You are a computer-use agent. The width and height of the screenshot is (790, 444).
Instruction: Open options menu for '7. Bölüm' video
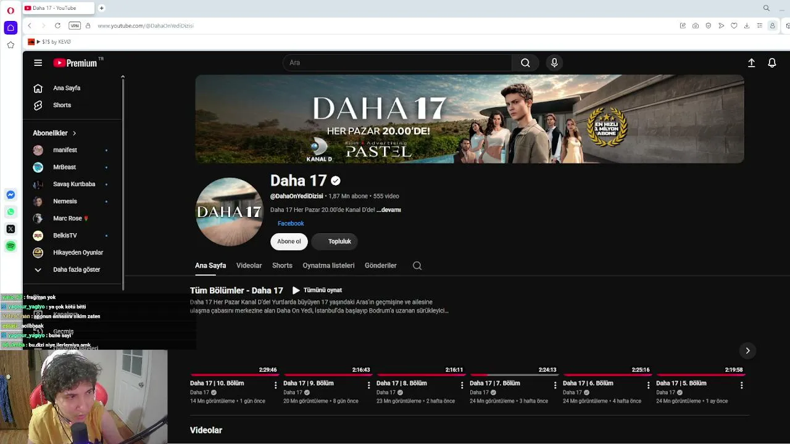point(555,385)
